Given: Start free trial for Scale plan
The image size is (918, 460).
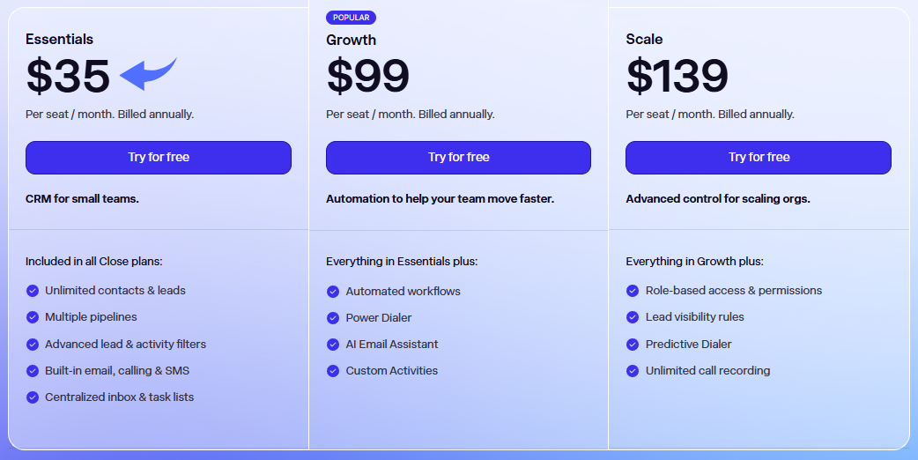Looking at the screenshot, I should tap(758, 157).
